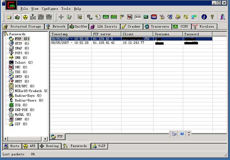Screen dimensions: 230x160
Task: Select MSKerb5-PreAuth tree entry
Action: tap(31, 91)
